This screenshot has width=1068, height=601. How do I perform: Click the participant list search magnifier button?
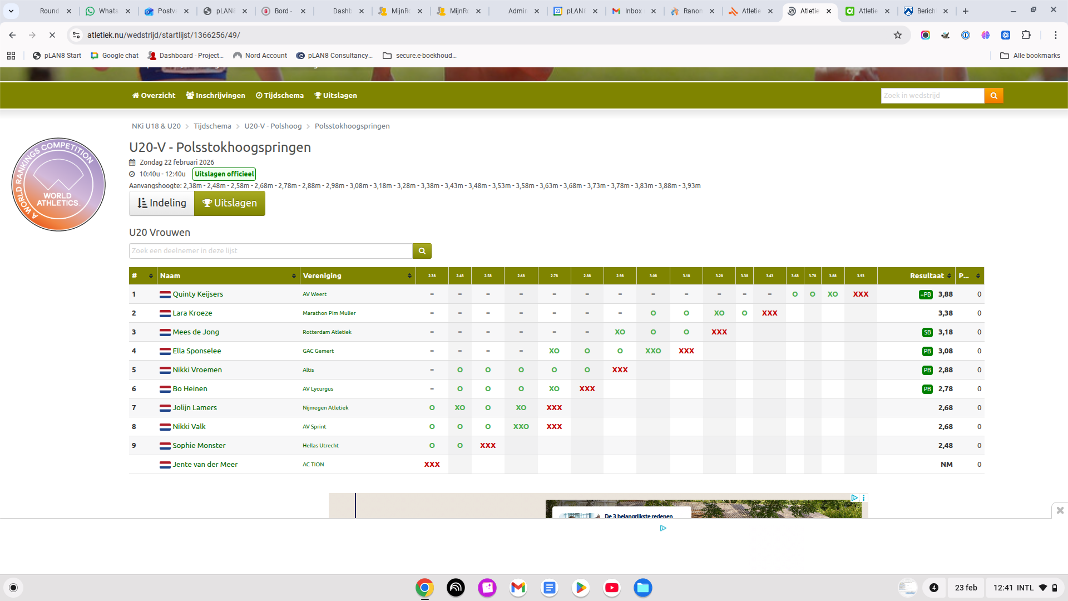pyautogui.click(x=422, y=251)
